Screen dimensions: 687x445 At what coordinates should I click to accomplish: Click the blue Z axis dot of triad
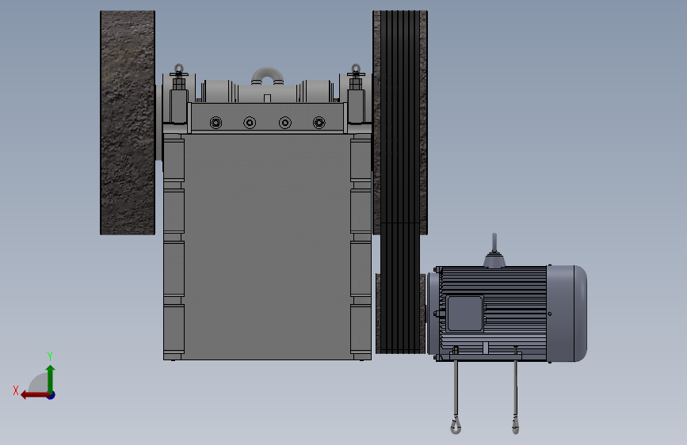point(52,395)
